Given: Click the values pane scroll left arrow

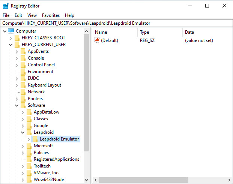Looking at the screenshot, I should tap(96, 180).
